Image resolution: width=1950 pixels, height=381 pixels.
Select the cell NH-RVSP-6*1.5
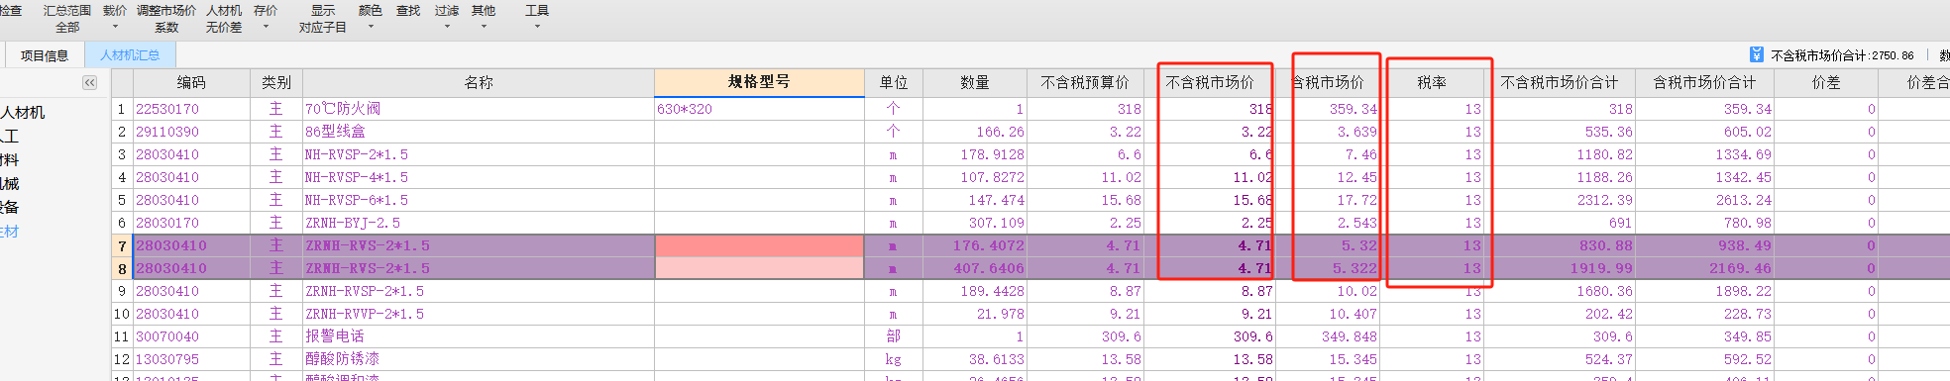click(x=479, y=200)
